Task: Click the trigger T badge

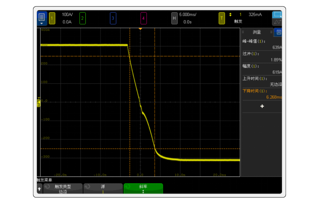Action: [222, 18]
